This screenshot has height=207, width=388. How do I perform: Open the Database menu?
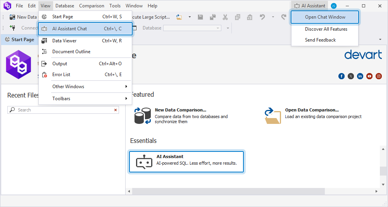point(65,6)
